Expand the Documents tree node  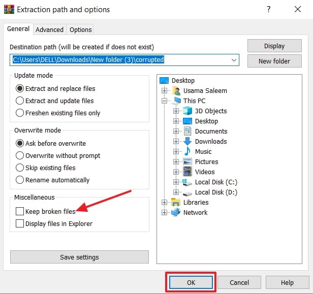click(x=176, y=131)
